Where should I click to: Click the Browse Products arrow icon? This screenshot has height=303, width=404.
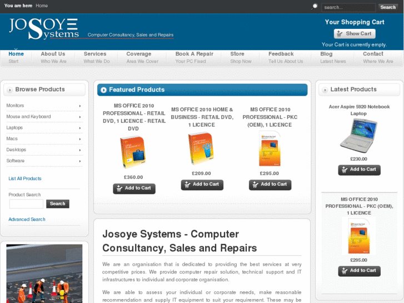(10, 90)
